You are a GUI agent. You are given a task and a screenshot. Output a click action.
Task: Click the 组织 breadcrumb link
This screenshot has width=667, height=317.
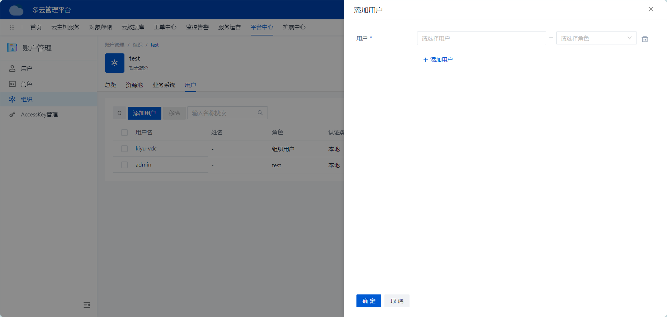point(137,45)
